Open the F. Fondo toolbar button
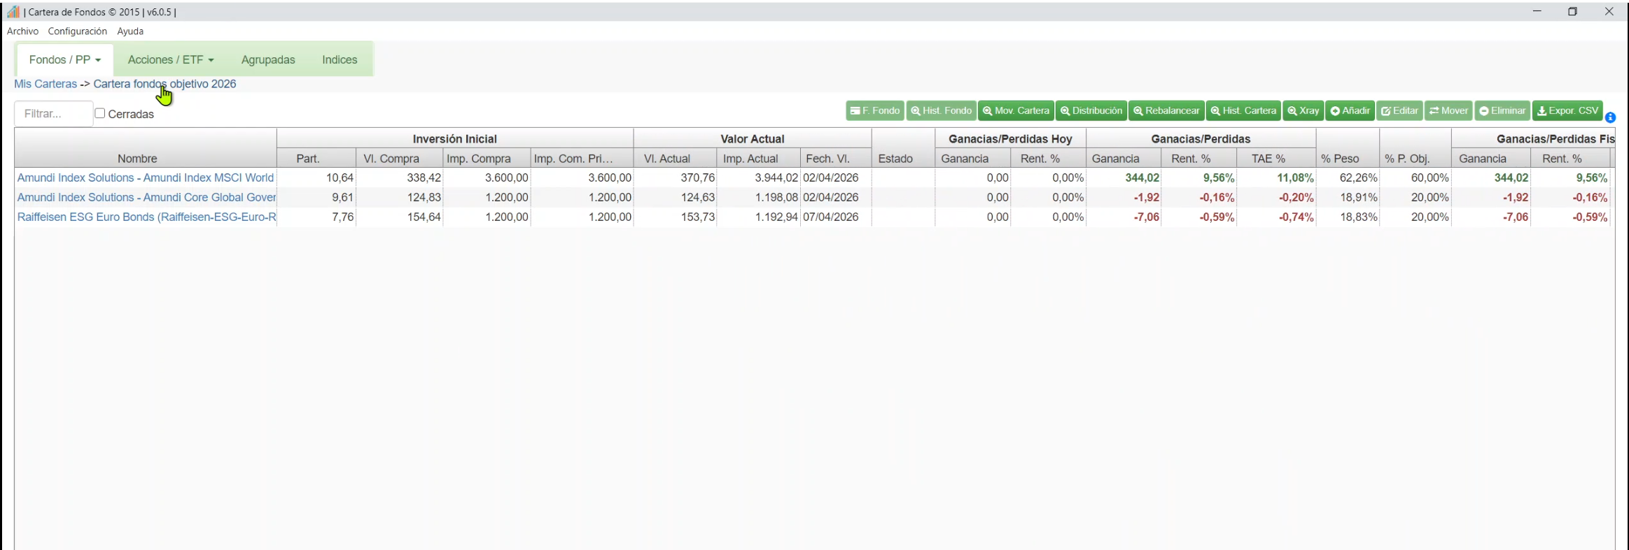 [x=874, y=111]
